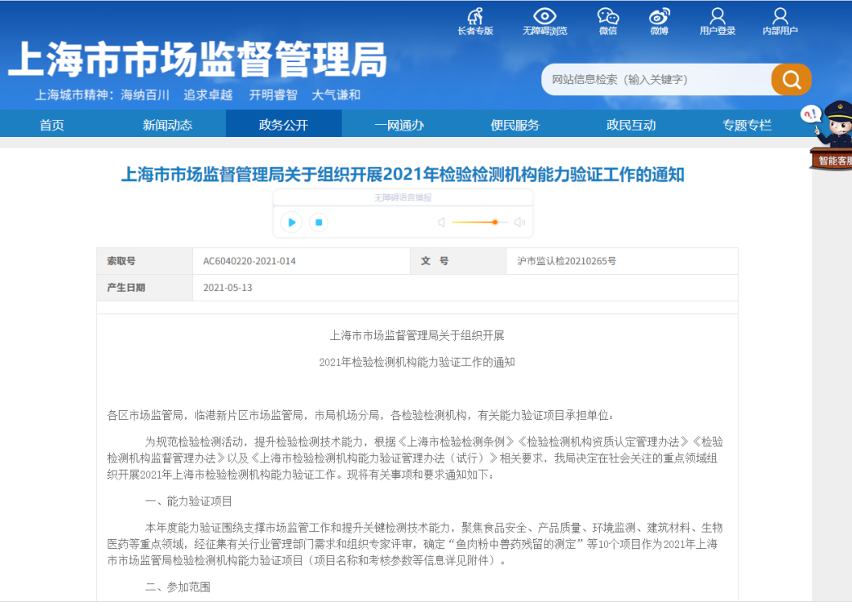Click the slogan text 开明睿智
Image resolution: width=852 pixels, height=610 pixels.
273,95
